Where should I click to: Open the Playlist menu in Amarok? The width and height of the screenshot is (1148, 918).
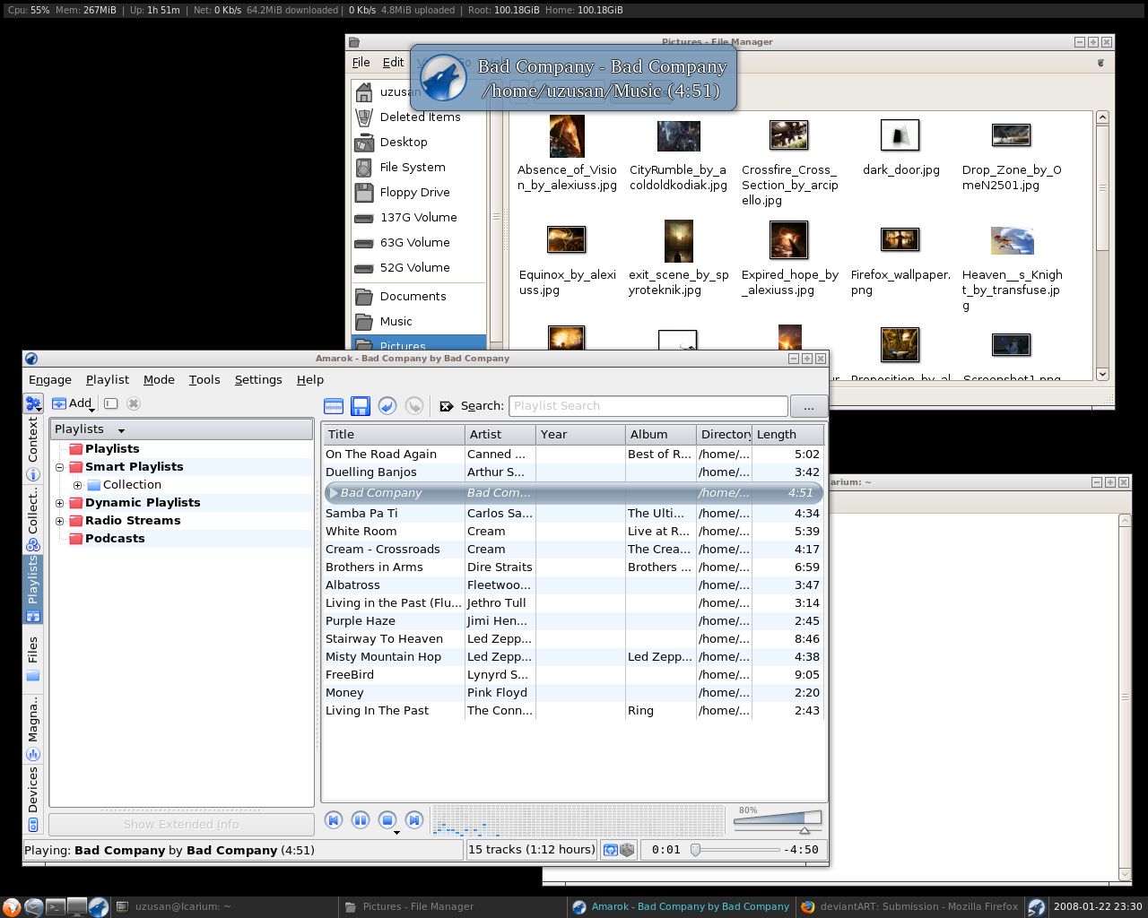click(x=108, y=380)
